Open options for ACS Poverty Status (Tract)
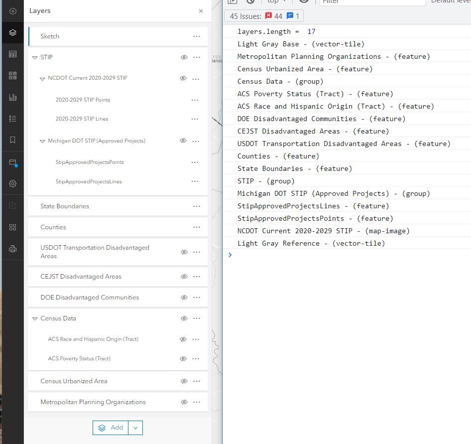 (x=196, y=359)
